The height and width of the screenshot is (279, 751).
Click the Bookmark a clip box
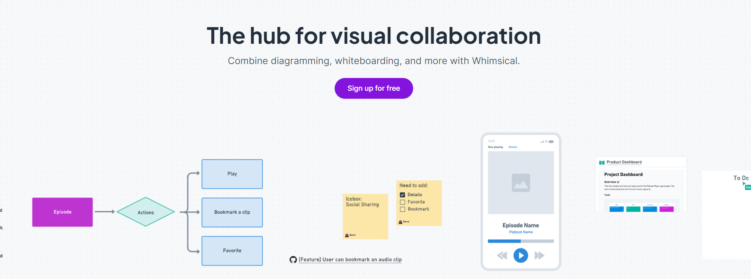click(x=232, y=212)
